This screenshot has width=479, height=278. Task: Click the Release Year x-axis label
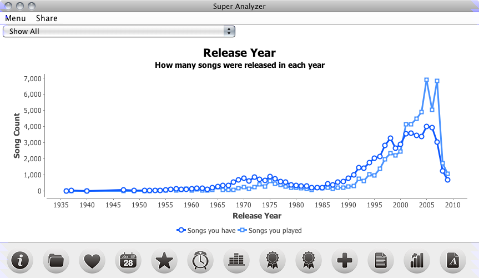[257, 216]
